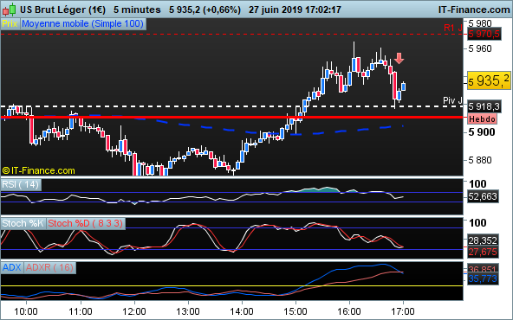
Task: Click the RSI value 52,663
Action: pyautogui.click(x=483, y=196)
